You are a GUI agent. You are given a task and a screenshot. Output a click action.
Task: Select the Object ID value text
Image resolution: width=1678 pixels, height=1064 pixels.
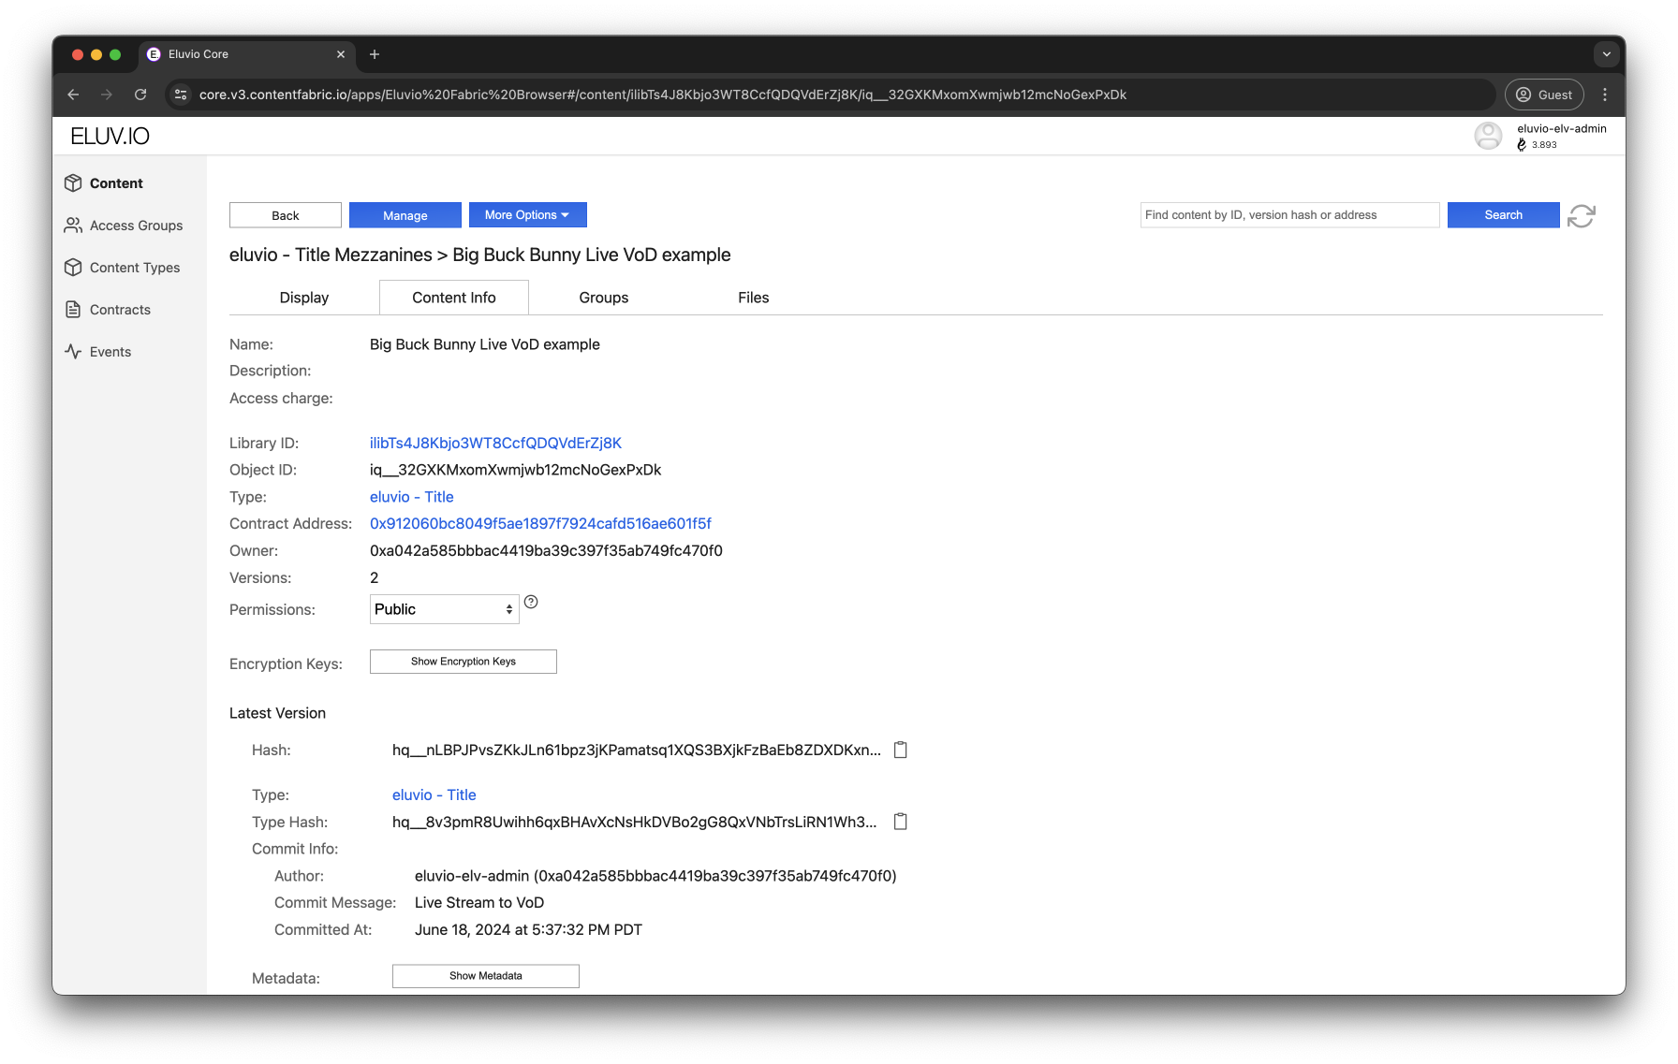(x=516, y=470)
